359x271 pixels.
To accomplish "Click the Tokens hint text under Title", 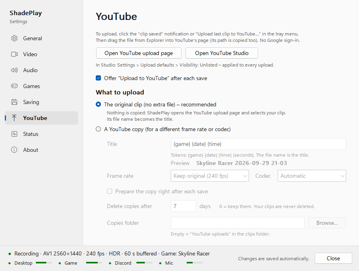I will 240,155.
